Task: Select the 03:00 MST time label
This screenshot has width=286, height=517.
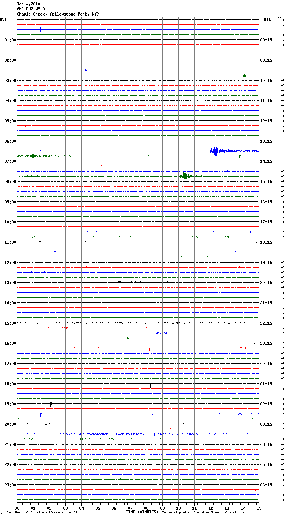Action: click(x=10, y=81)
